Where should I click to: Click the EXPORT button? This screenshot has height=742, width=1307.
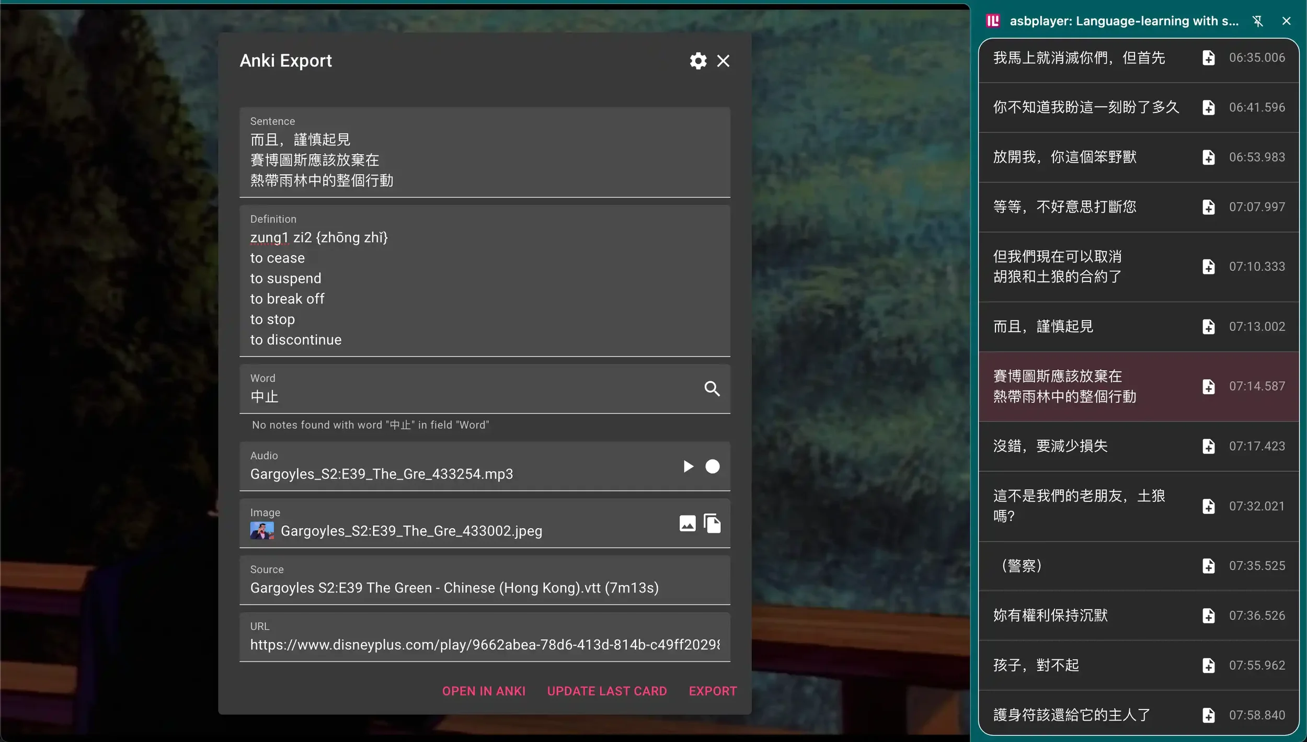click(x=713, y=691)
